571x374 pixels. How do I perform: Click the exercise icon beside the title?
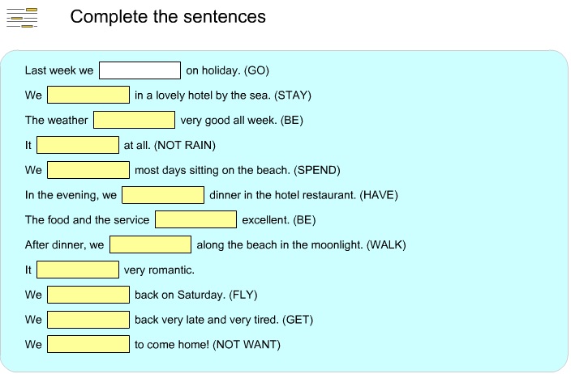pos(23,17)
